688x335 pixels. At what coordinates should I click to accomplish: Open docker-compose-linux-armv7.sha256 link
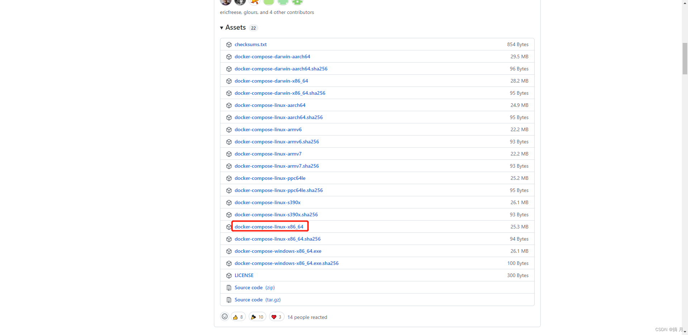click(x=277, y=166)
